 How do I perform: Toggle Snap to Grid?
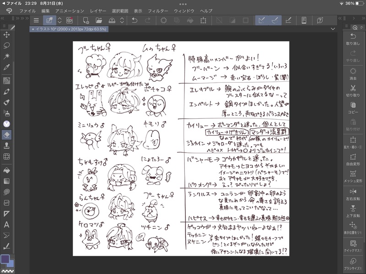[288, 20]
